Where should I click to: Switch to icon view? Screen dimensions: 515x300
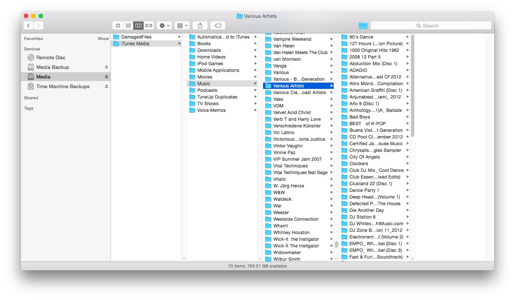click(118, 26)
